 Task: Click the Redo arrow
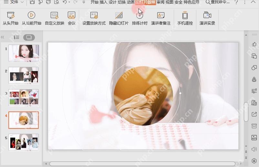click(x=75, y=2)
